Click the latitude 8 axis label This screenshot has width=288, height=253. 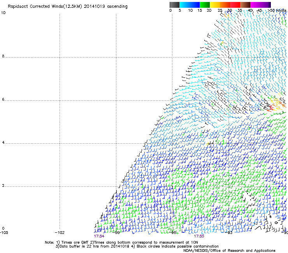[3, 56]
